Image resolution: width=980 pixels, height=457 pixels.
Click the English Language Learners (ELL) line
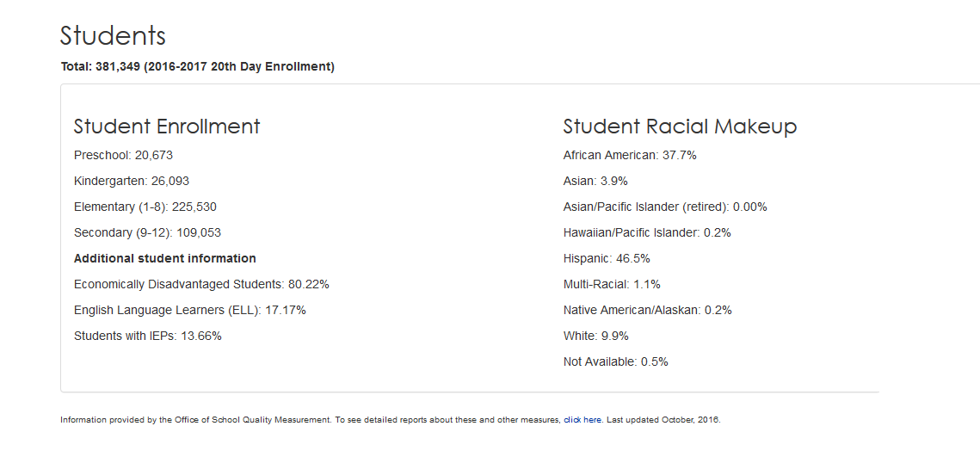coord(190,310)
